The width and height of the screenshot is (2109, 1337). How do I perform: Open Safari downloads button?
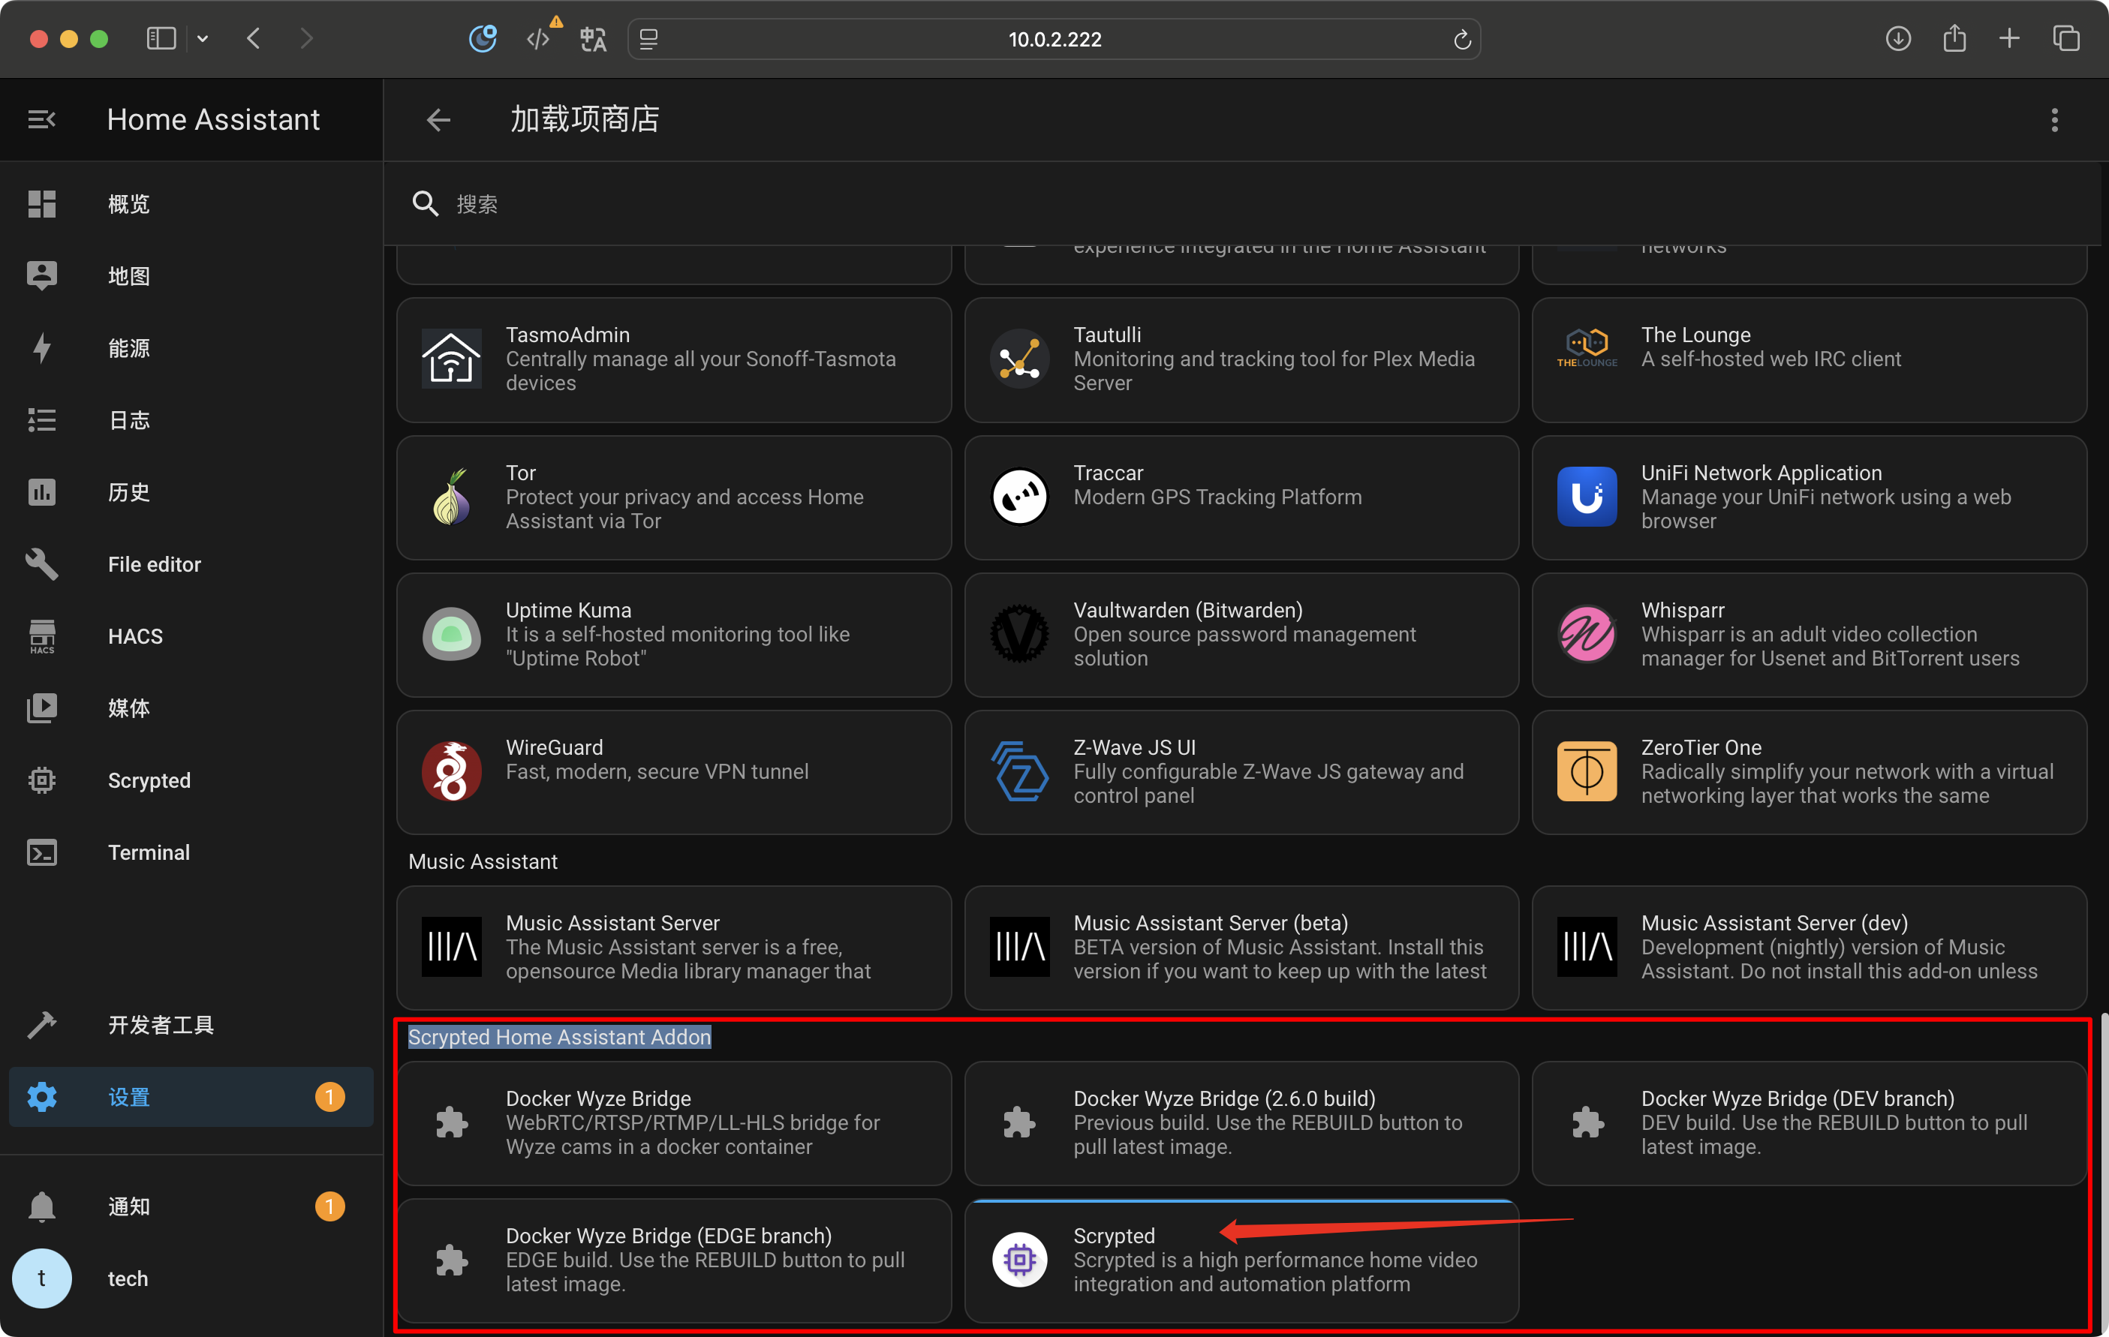pos(1897,38)
